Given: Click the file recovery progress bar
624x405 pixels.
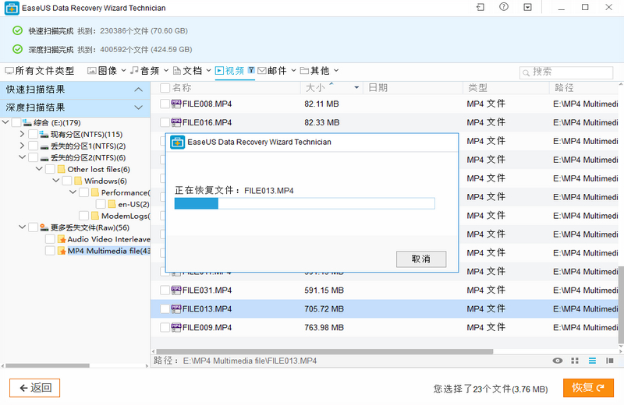Looking at the screenshot, I should (x=304, y=203).
